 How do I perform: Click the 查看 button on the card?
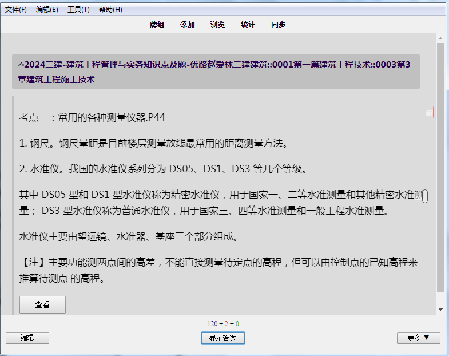coord(42,304)
